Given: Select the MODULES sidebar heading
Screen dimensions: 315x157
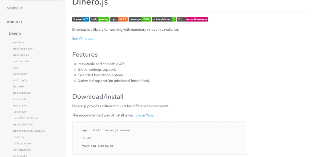Looking at the screenshot, I should click(x=14, y=22).
